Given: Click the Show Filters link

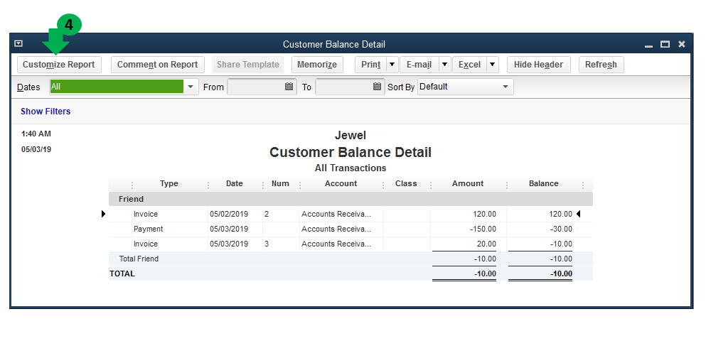Looking at the screenshot, I should pos(46,112).
